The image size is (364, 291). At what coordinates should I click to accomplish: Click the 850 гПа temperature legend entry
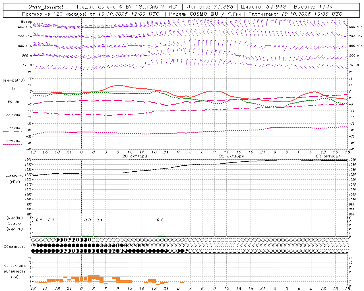[13, 115]
